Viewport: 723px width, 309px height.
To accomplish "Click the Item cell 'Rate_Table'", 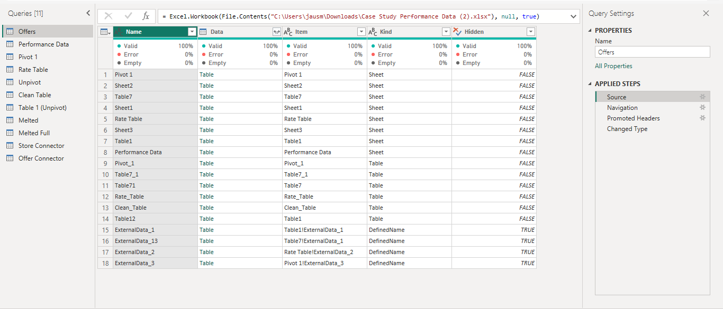I will (x=324, y=196).
